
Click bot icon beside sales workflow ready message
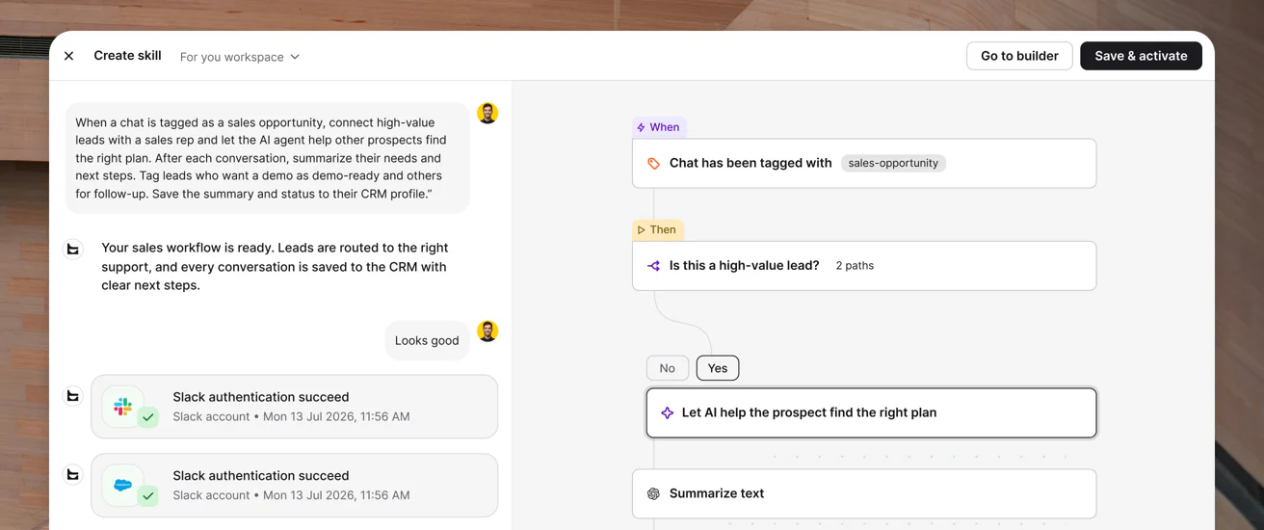click(x=72, y=250)
